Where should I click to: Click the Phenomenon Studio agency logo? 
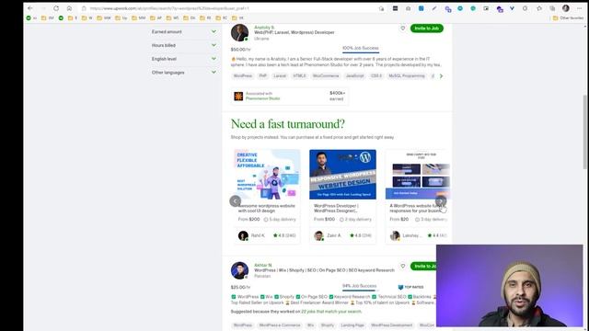(238, 97)
